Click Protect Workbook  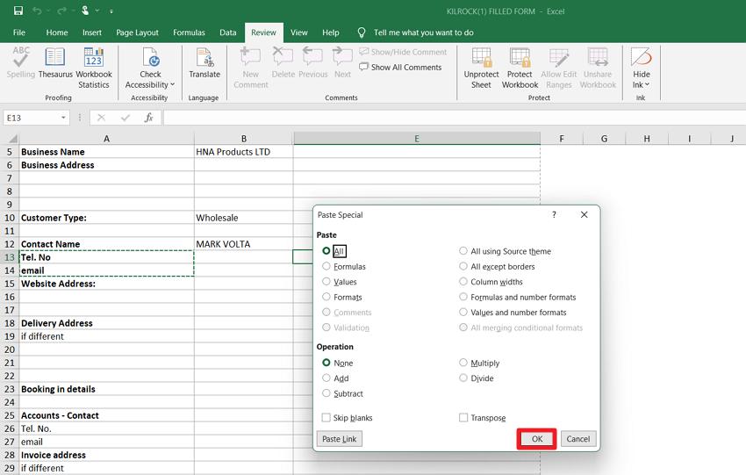520,68
